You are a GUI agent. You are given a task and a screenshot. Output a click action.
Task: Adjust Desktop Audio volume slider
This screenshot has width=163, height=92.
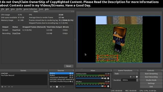point(90,78)
